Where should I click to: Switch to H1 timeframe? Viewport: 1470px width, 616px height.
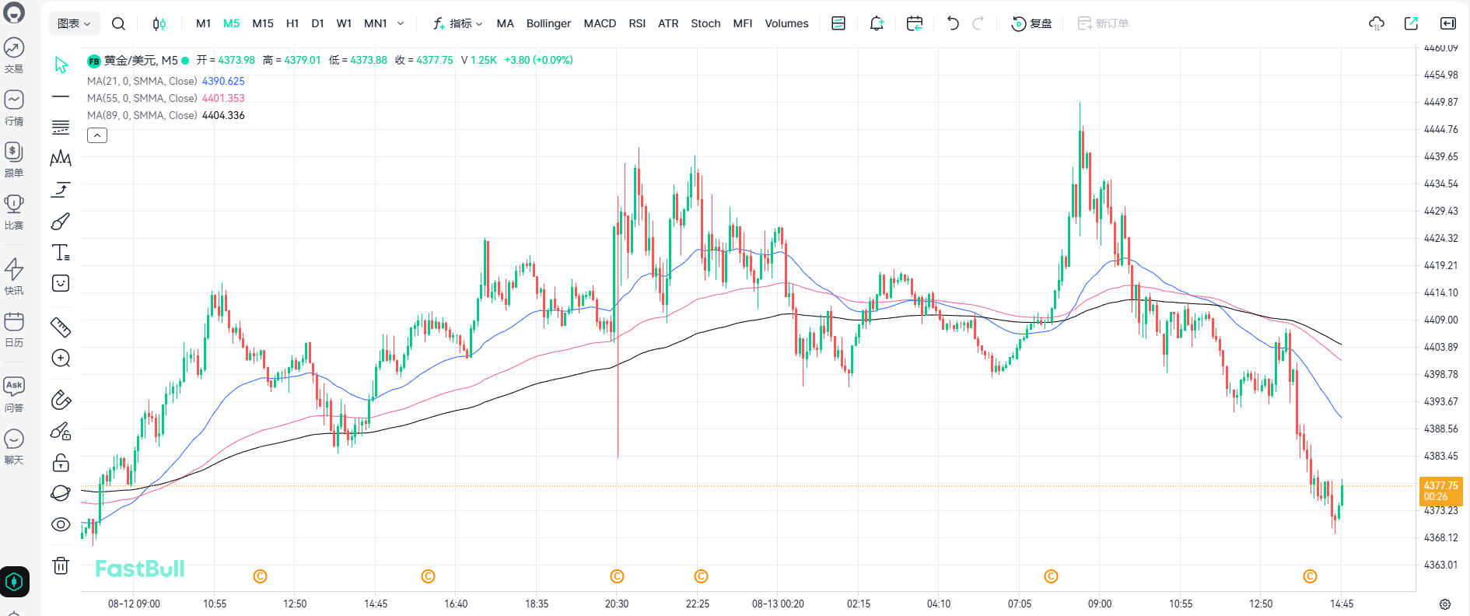[292, 23]
